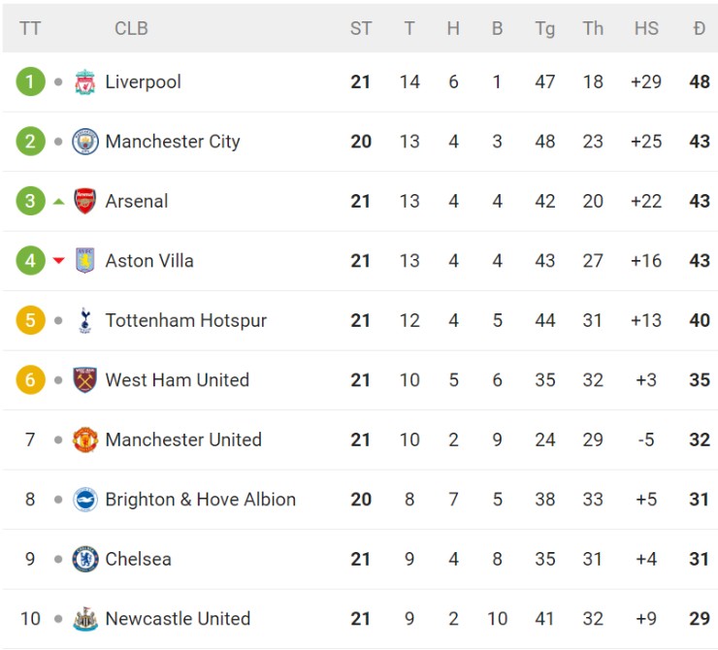Click the green rank 1 position badge
Viewport: 718px width, 650px height.
coord(30,82)
